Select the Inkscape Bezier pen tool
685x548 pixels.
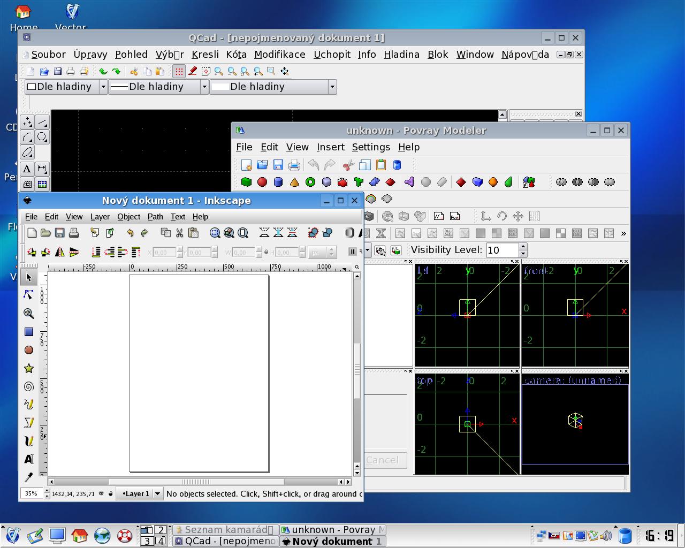coord(29,423)
